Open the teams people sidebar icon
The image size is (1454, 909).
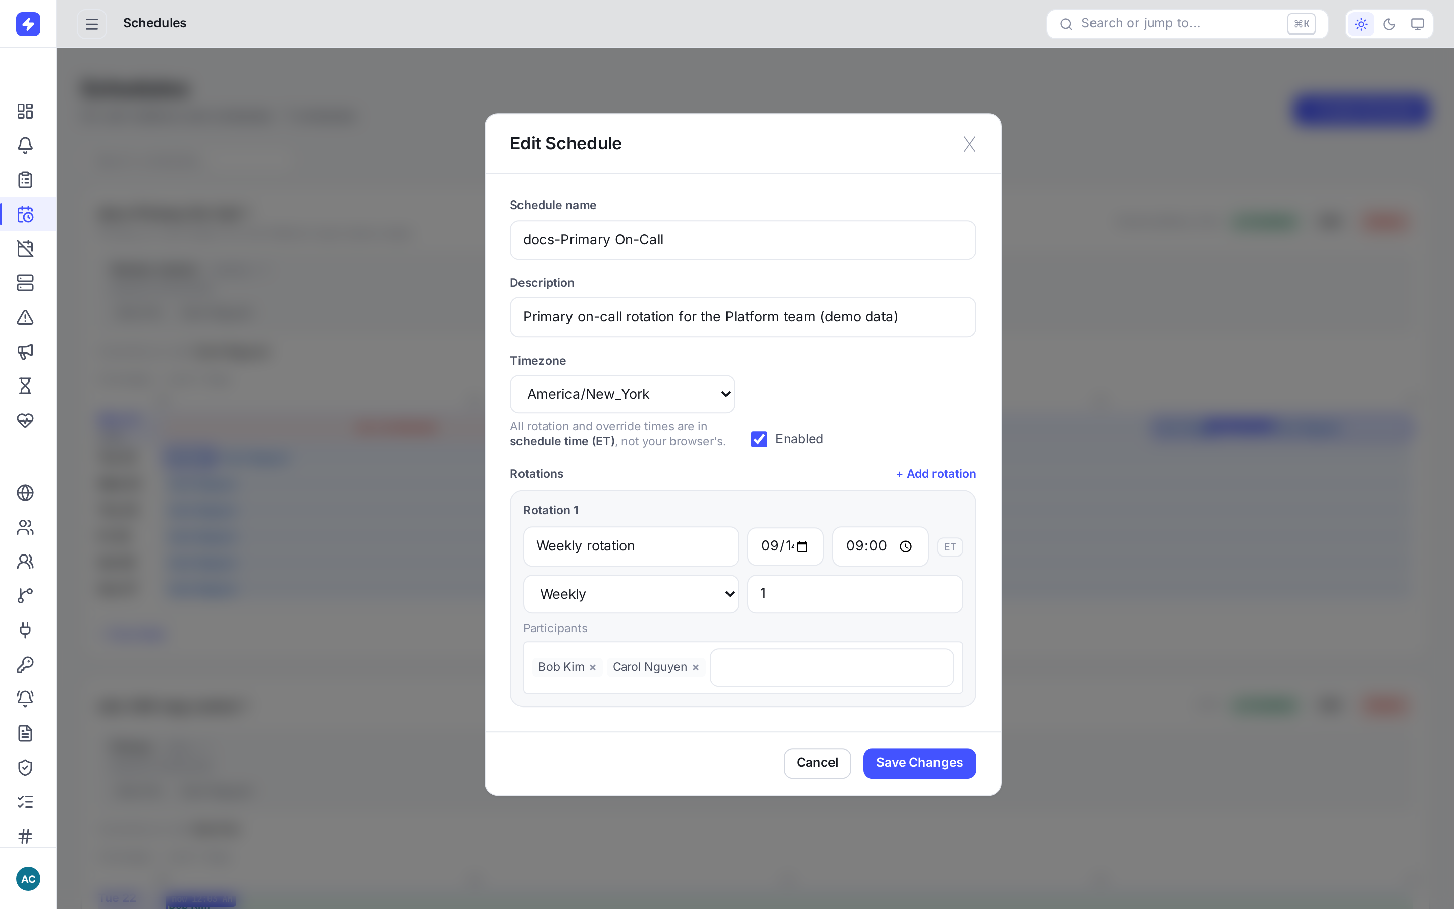click(x=25, y=562)
